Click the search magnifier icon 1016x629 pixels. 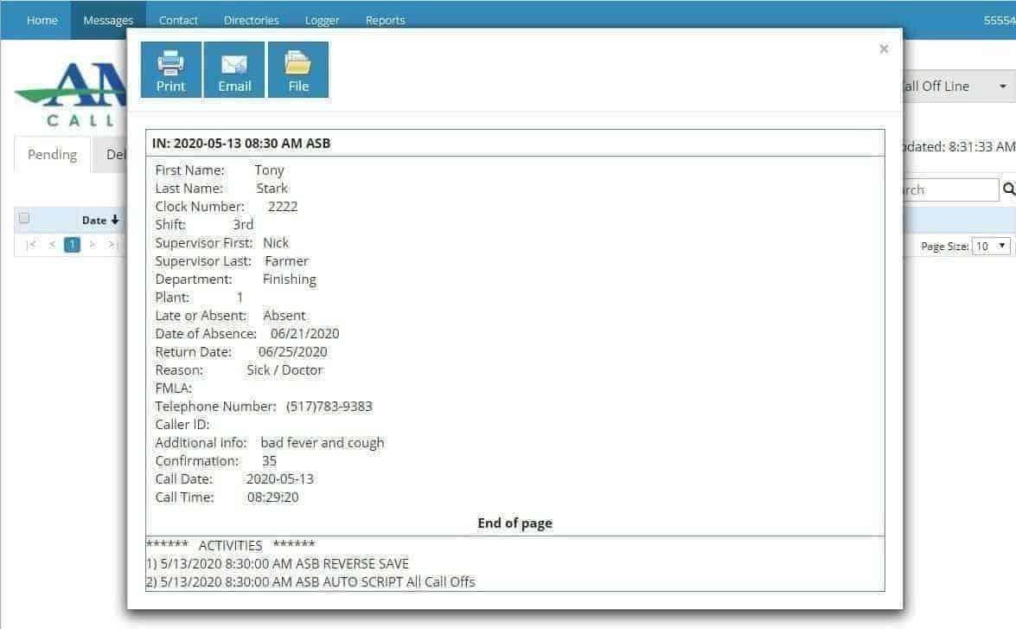[x=1008, y=189]
